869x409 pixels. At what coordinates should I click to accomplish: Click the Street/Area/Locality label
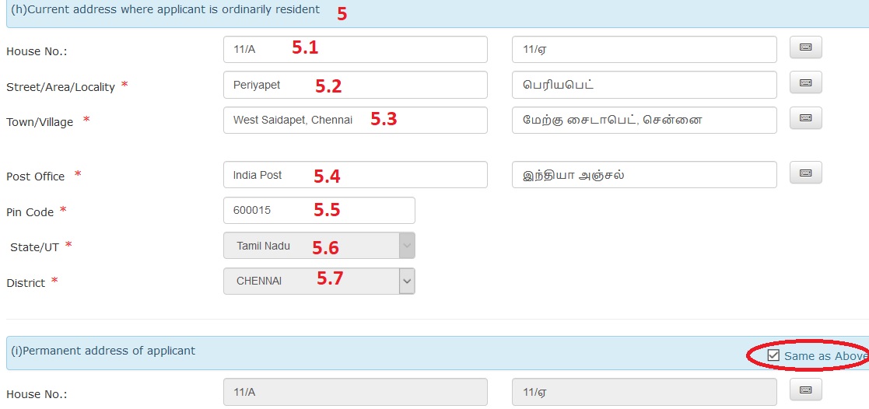[61, 87]
